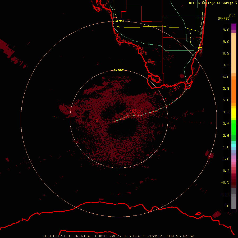
Task: Pick the cyan band on color scale
Action: coord(234,145)
